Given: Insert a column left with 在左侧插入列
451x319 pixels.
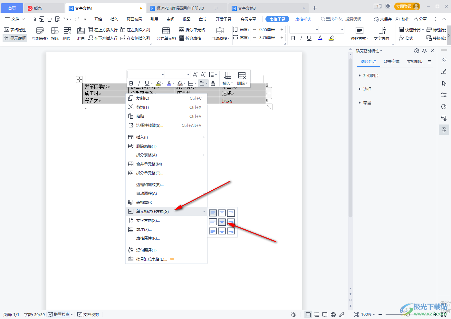Looking at the screenshot, I should [135, 30].
